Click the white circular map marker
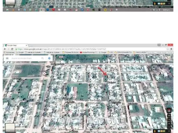Viewport: 178px width, 133px height. [x=44, y=74]
